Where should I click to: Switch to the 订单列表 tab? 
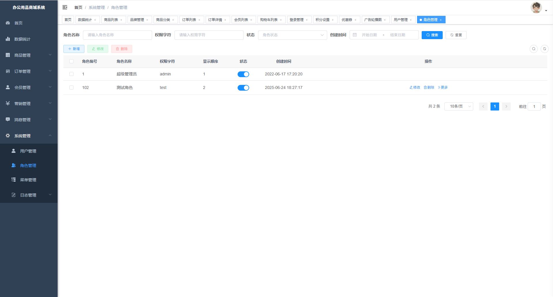tap(189, 20)
